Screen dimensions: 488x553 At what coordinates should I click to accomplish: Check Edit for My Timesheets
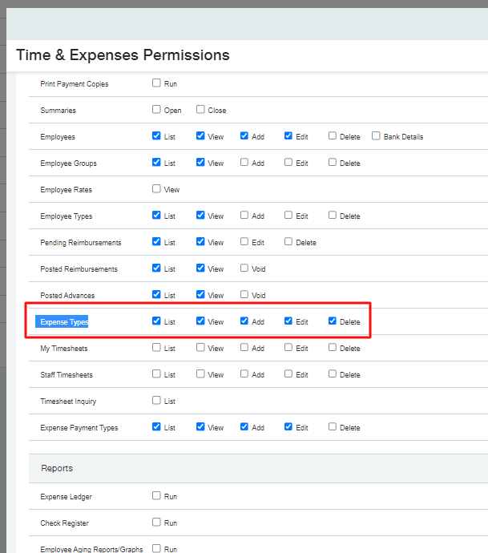pos(288,347)
